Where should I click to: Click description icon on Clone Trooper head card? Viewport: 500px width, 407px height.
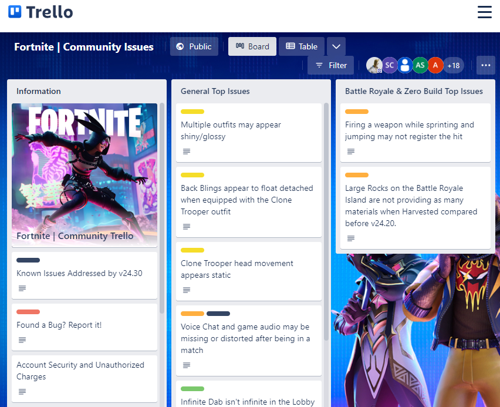[187, 290]
